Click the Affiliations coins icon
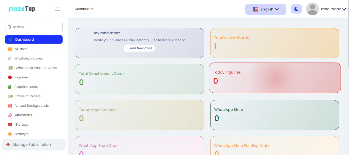 pos(10,115)
